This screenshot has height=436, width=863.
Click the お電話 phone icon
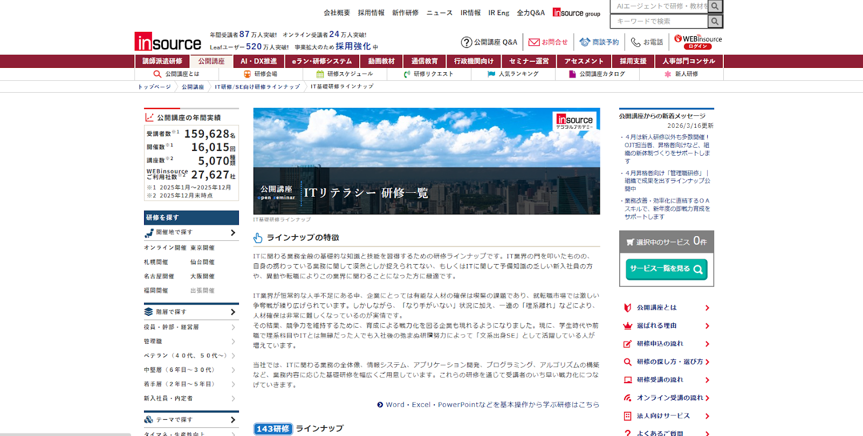tap(636, 42)
